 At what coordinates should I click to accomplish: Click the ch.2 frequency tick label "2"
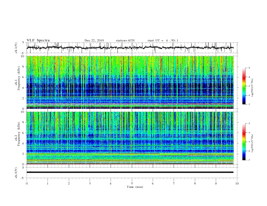click(x=24, y=154)
